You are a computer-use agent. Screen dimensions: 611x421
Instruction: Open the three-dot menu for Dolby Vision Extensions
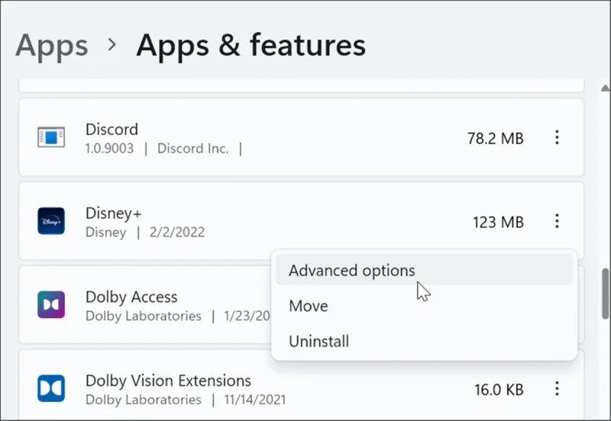point(557,388)
